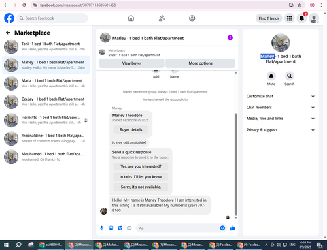Click the Buyer details button

point(131,130)
